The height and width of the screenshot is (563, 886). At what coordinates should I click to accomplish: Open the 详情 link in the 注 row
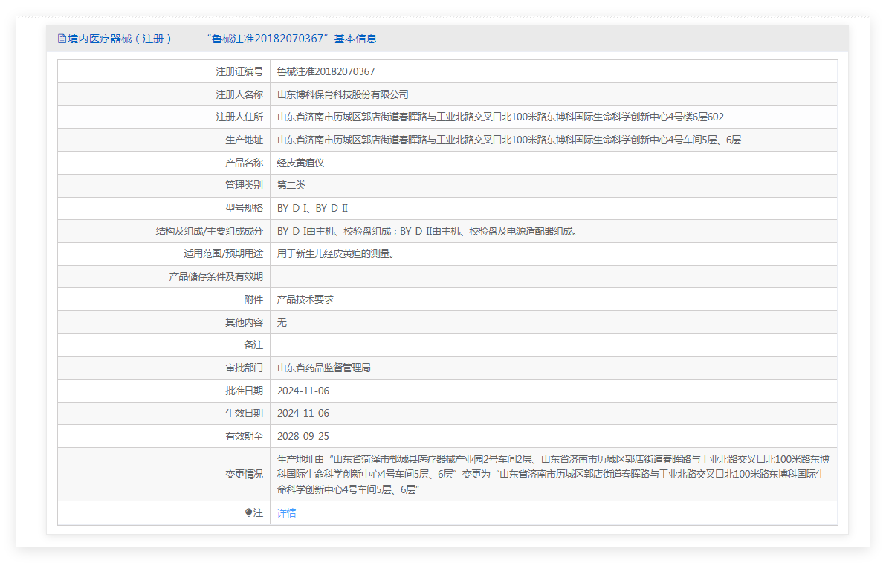(x=286, y=513)
